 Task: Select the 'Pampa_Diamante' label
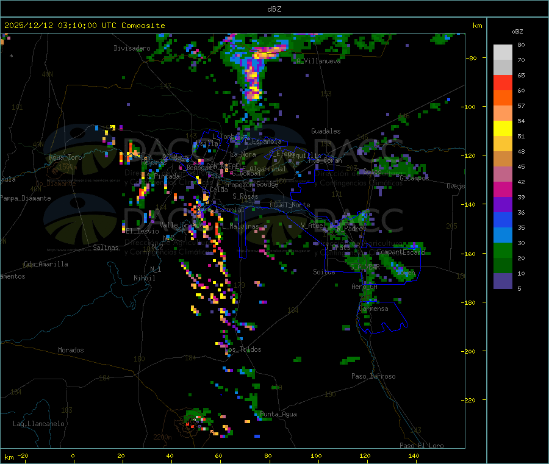click(x=26, y=198)
